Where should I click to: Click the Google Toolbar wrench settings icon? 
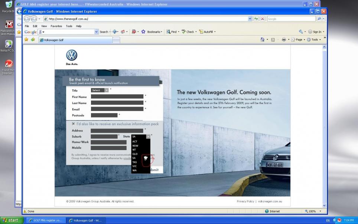(301, 32)
